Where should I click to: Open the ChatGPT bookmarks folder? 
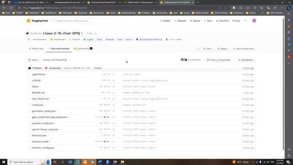17,13
